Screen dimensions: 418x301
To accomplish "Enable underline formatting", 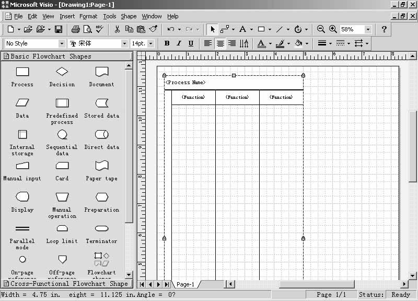I will [191, 43].
